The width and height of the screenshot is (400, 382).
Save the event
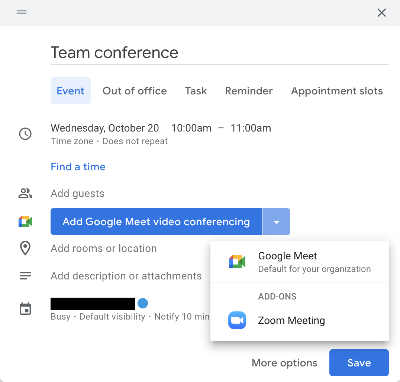[359, 363]
